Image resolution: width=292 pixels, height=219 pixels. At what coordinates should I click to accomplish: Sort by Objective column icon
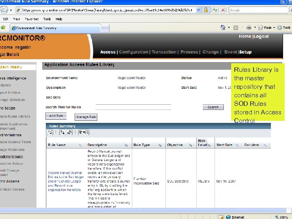[x=191, y=145]
